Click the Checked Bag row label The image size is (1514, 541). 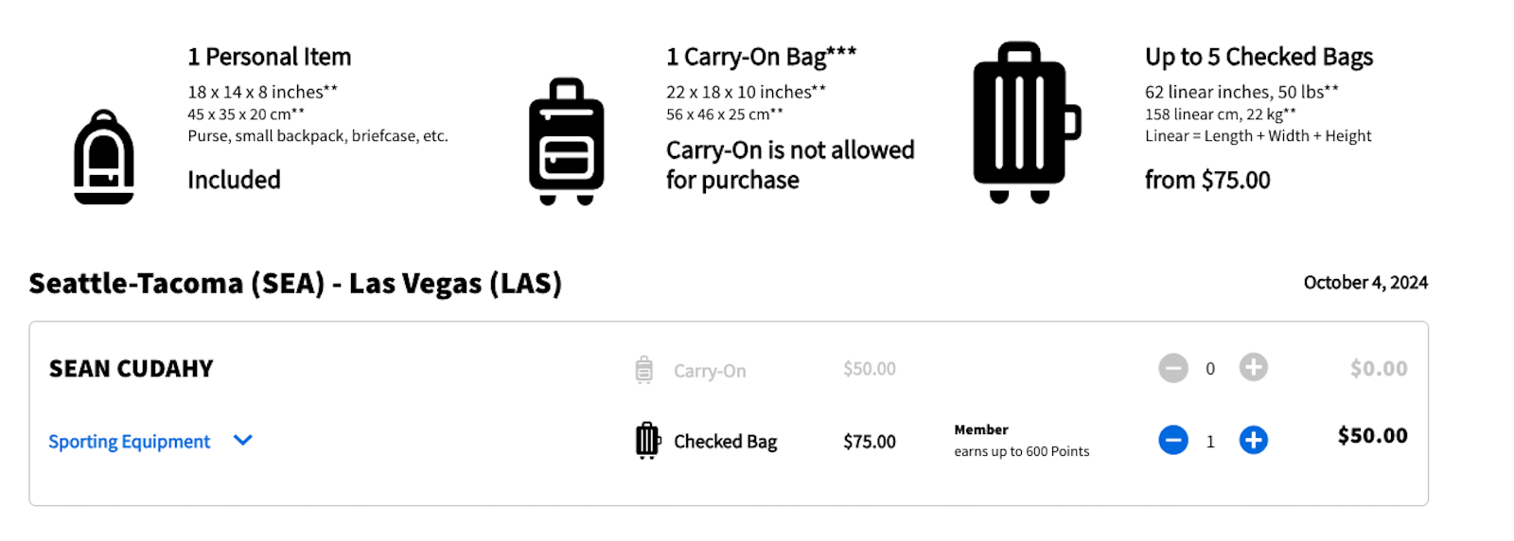coord(725,442)
